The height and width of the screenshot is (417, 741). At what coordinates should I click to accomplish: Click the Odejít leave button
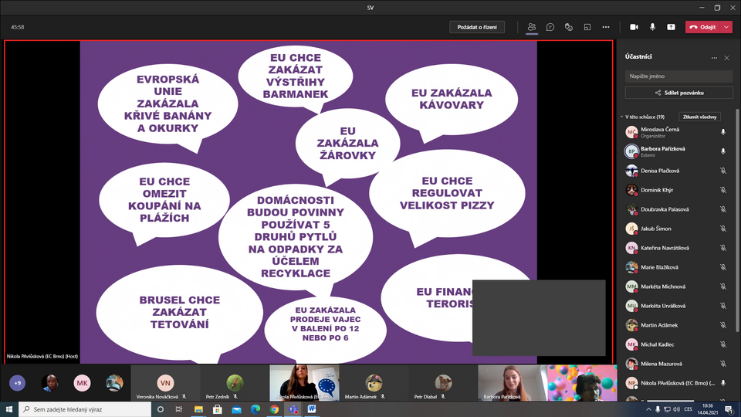point(702,27)
